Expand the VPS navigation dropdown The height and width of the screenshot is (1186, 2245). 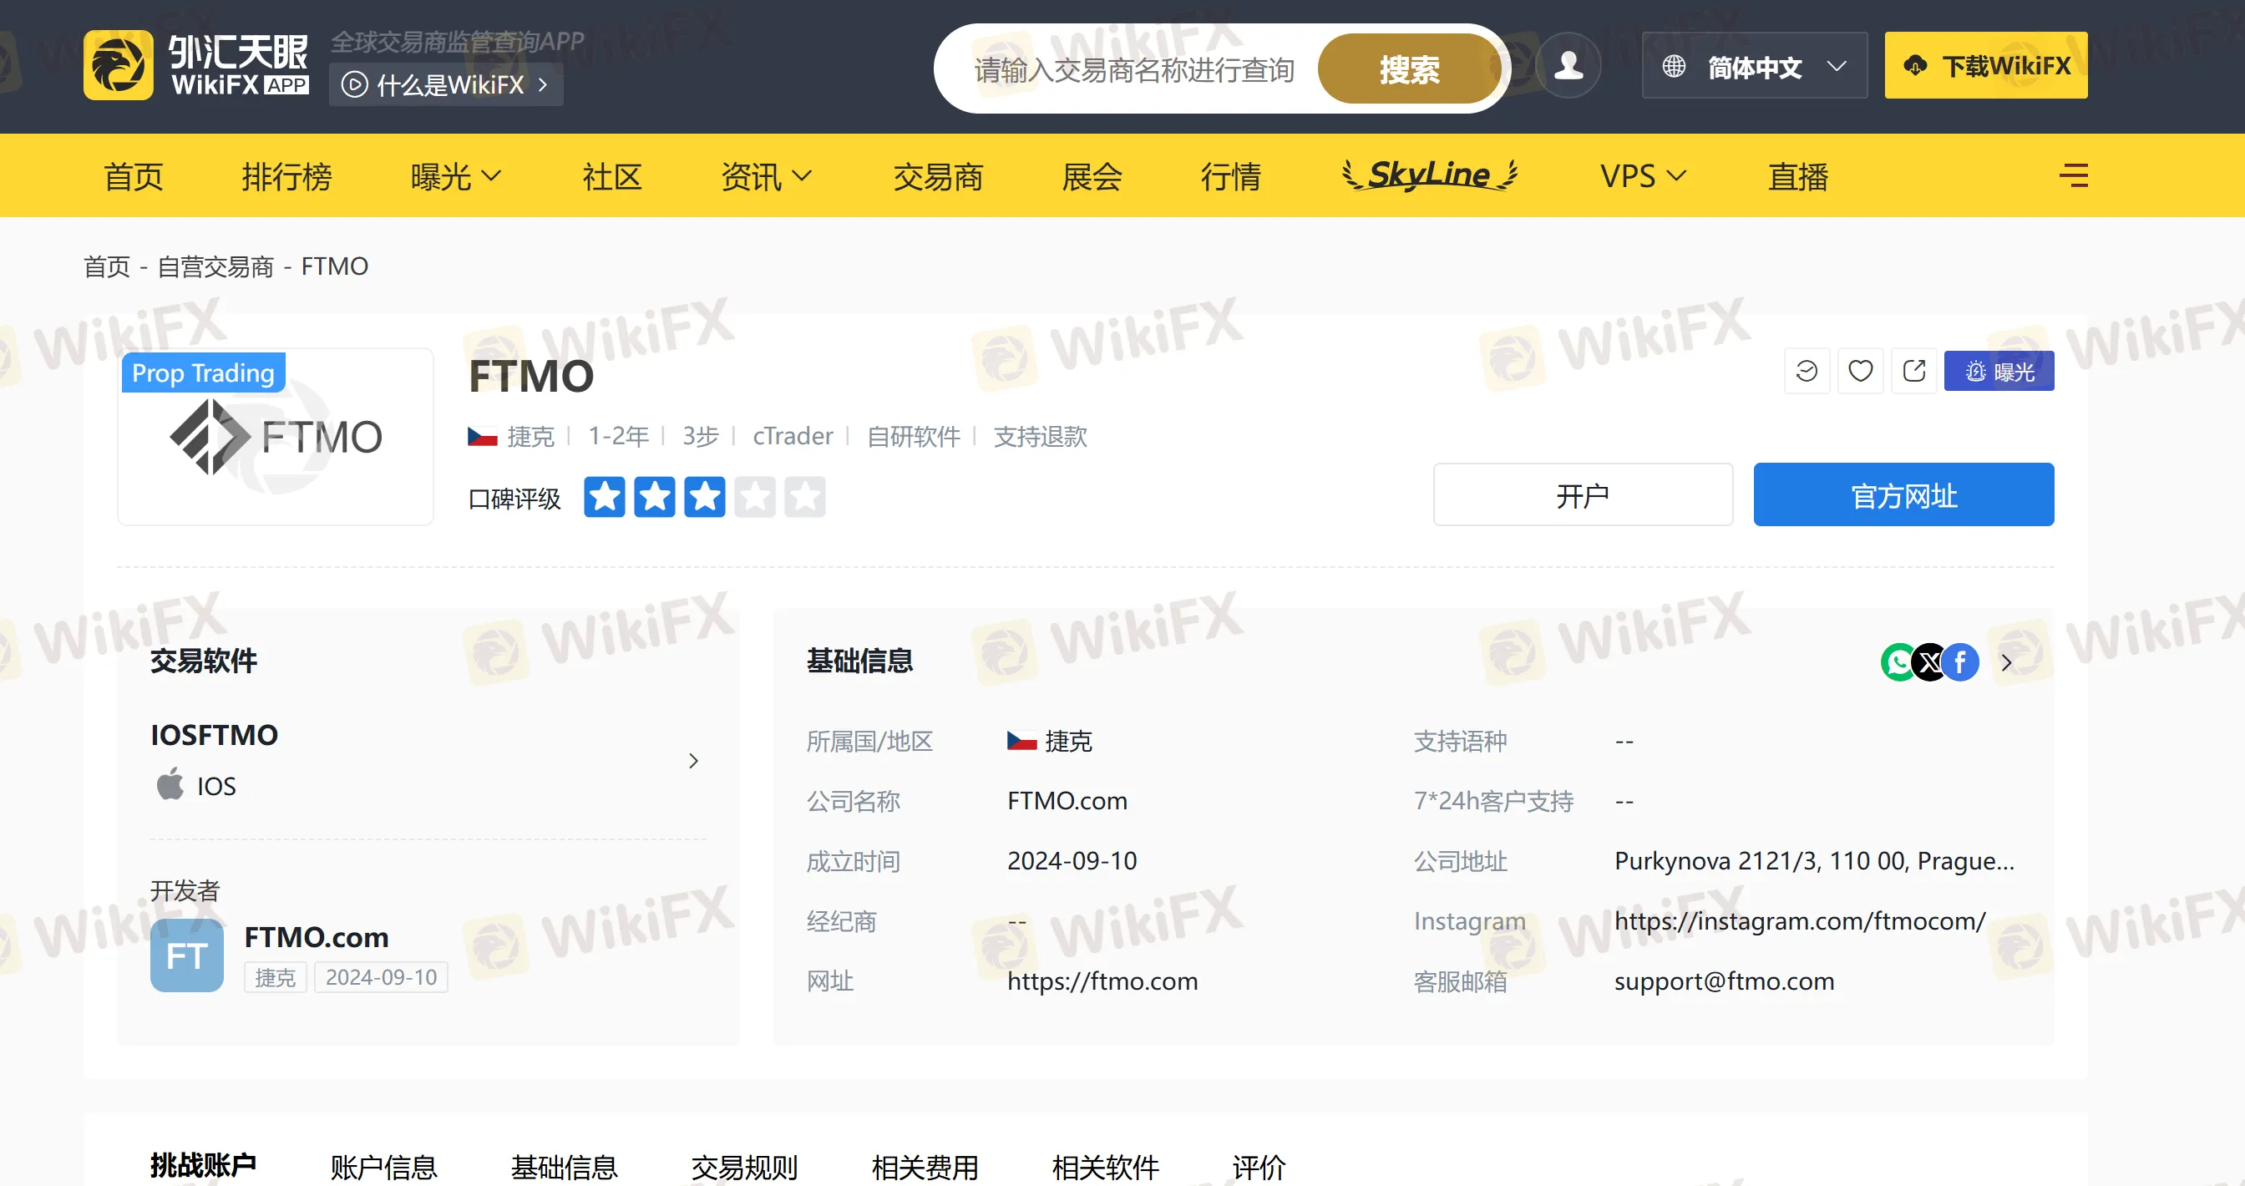tap(1643, 177)
